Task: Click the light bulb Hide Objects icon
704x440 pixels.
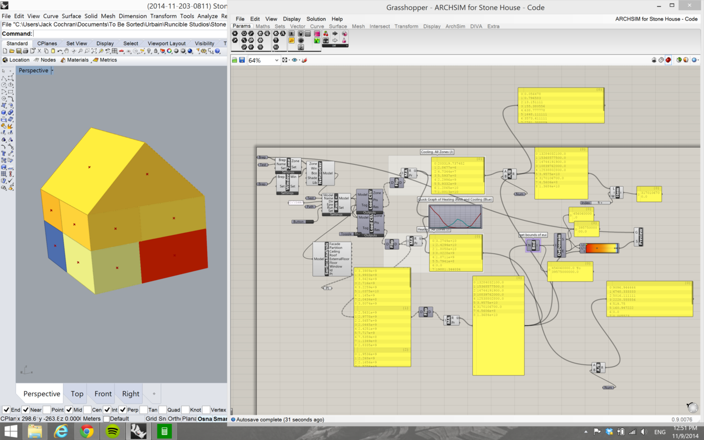Action: click(x=149, y=51)
